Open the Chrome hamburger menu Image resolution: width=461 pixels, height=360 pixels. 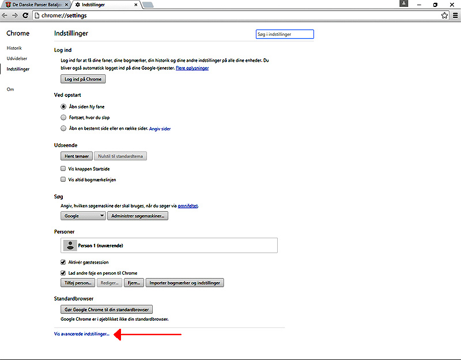coord(455,16)
